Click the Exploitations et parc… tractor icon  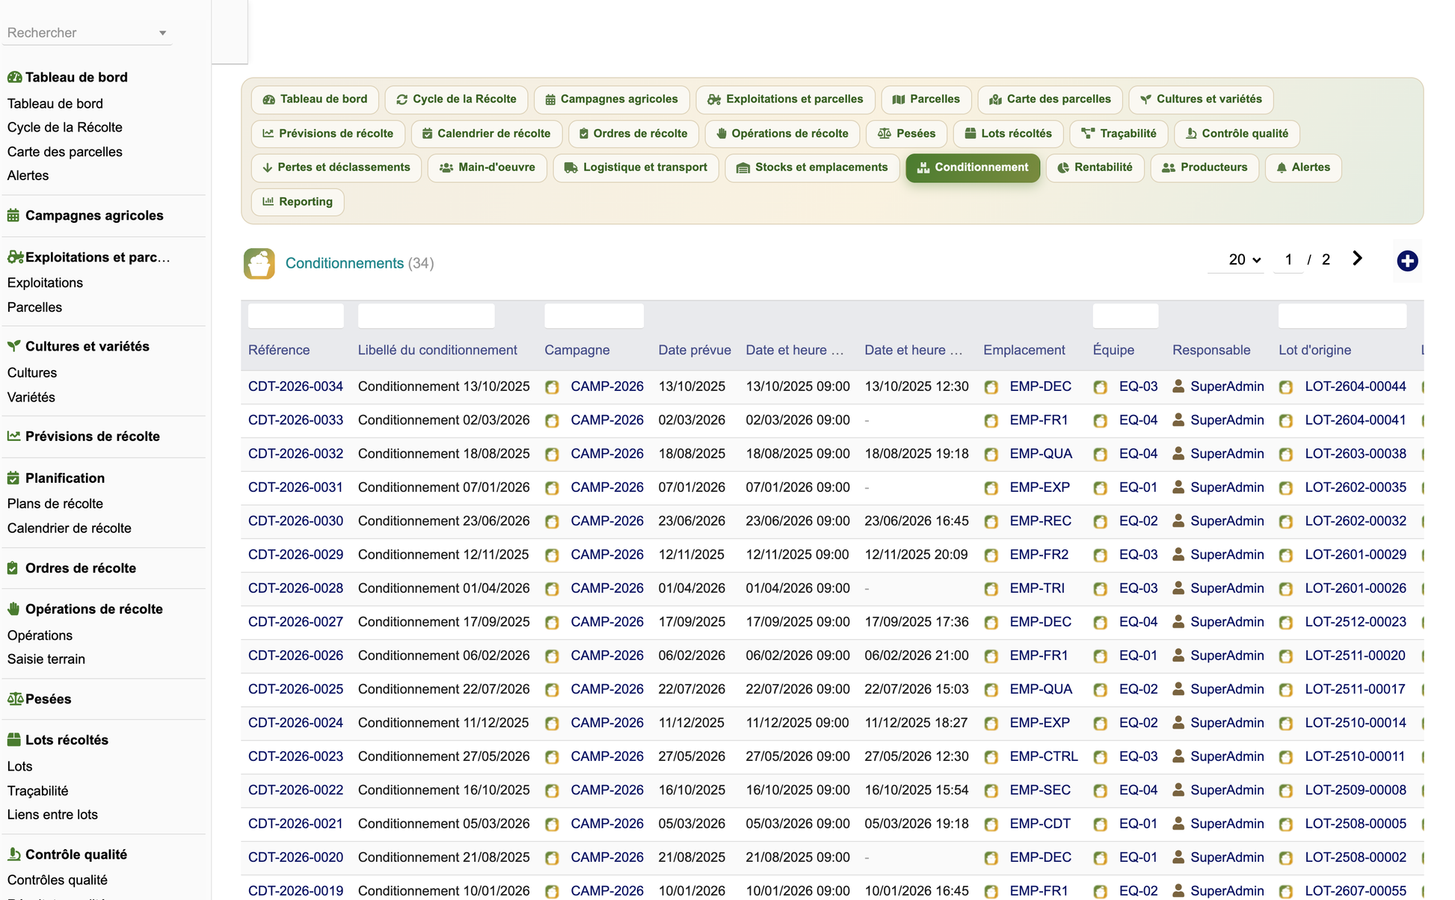pyautogui.click(x=15, y=257)
